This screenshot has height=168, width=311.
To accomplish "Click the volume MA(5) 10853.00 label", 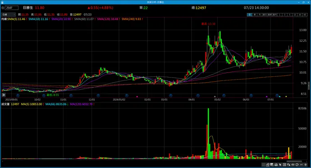I will pyautogui.click(x=32, y=104).
